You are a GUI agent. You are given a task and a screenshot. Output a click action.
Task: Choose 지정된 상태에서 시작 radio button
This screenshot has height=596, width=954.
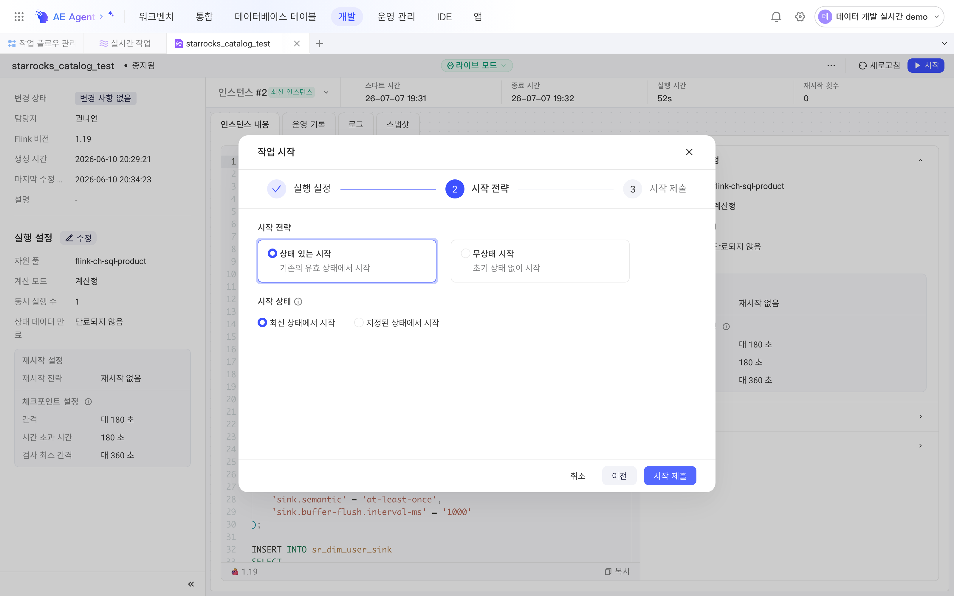point(359,323)
